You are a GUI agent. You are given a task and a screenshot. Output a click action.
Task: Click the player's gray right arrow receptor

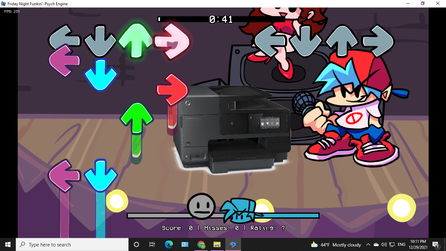378,41
